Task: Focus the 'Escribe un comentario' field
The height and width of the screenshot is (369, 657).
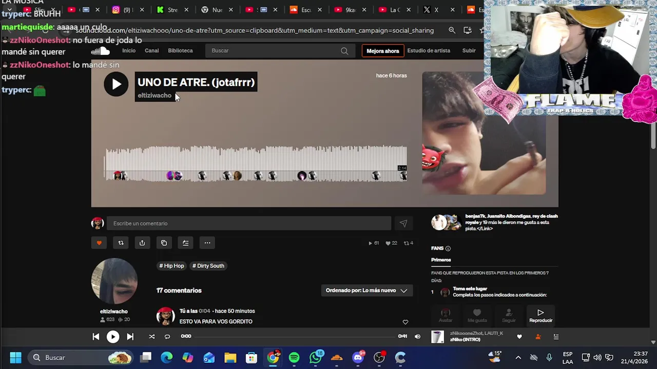Action: tap(249, 223)
